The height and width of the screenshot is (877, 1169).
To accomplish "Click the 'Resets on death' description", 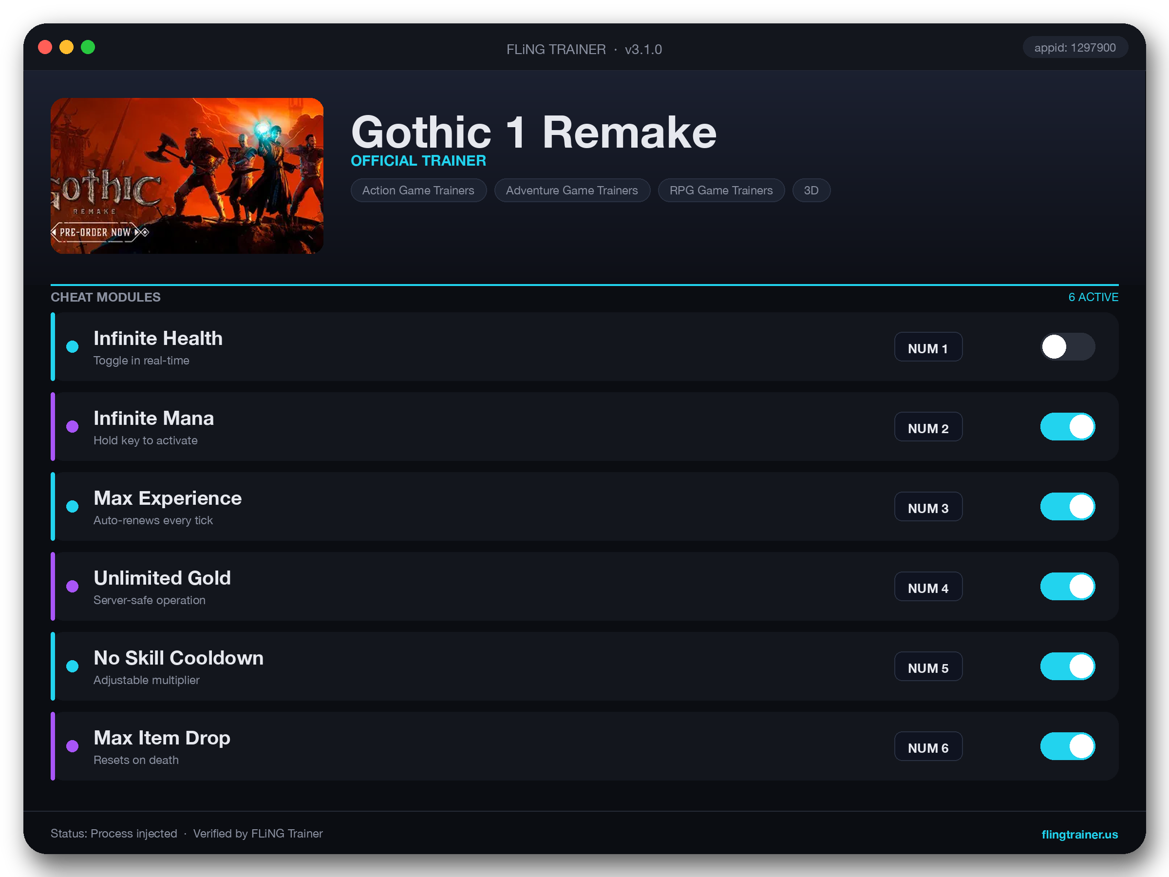I will coord(136,760).
